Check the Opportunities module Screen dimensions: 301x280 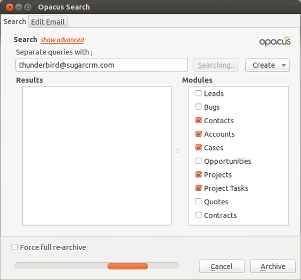point(198,161)
